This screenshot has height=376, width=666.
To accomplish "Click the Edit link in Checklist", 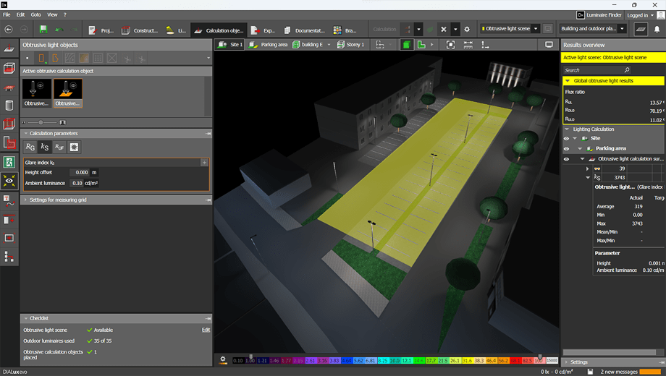I will [206, 330].
